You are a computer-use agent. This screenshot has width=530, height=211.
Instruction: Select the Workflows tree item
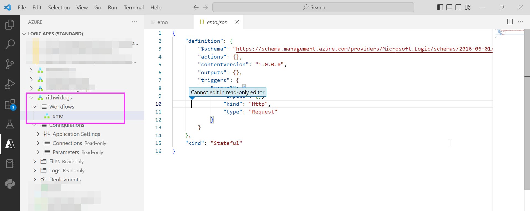tap(82, 107)
